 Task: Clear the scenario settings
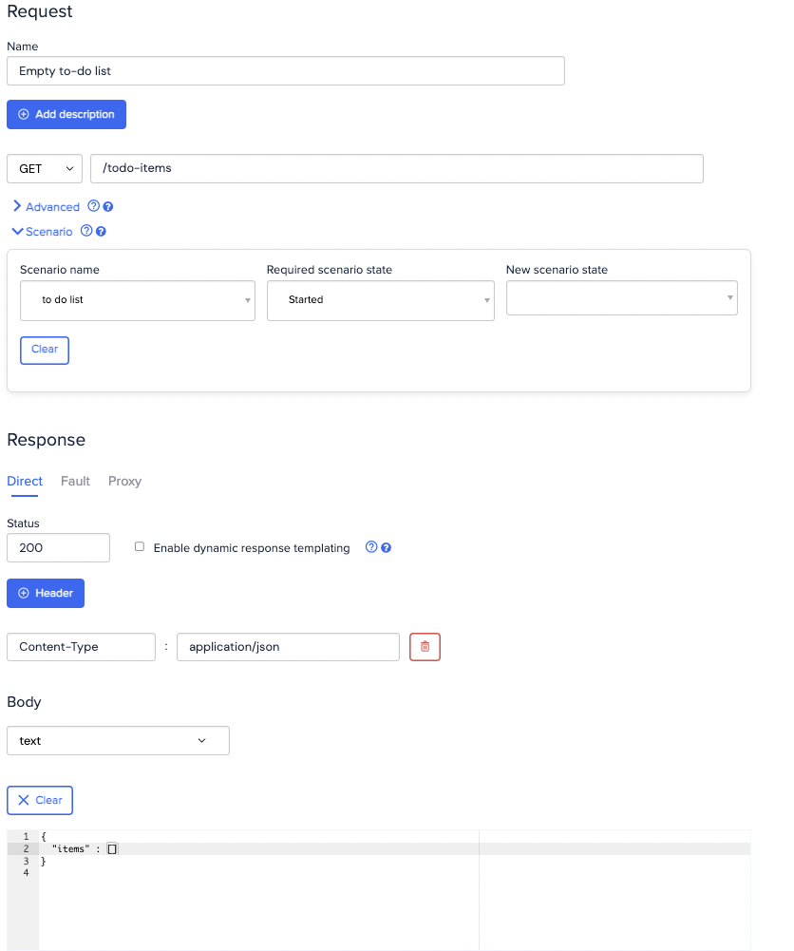[x=45, y=350]
